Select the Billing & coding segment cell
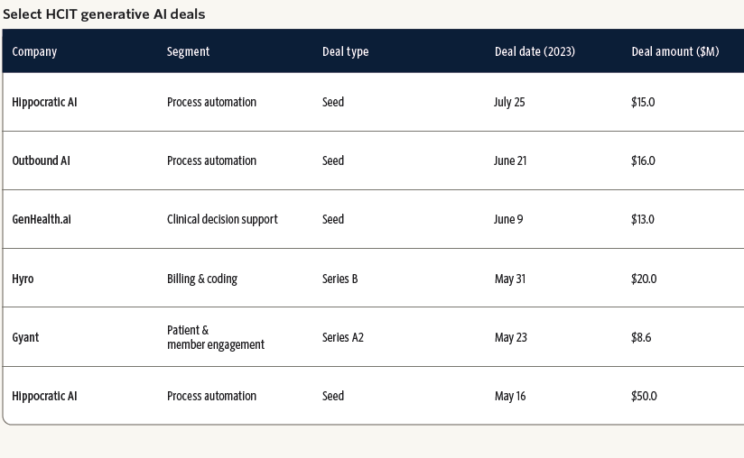 tap(202, 279)
